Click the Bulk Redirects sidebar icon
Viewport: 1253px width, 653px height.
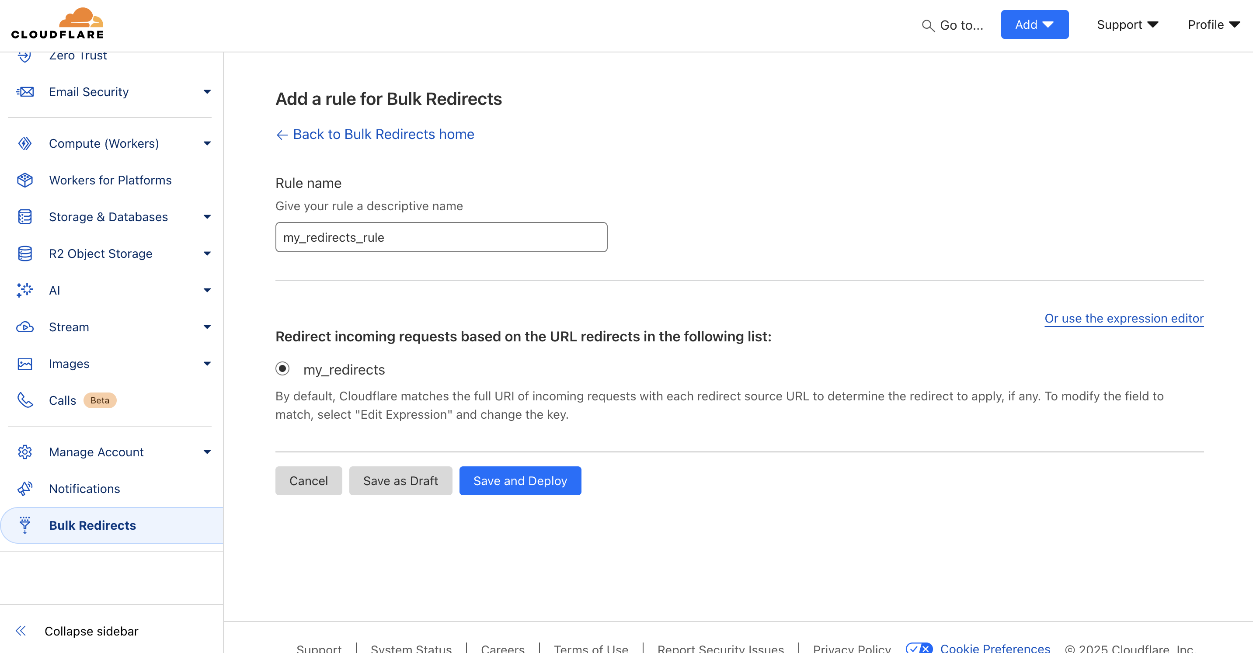point(26,524)
